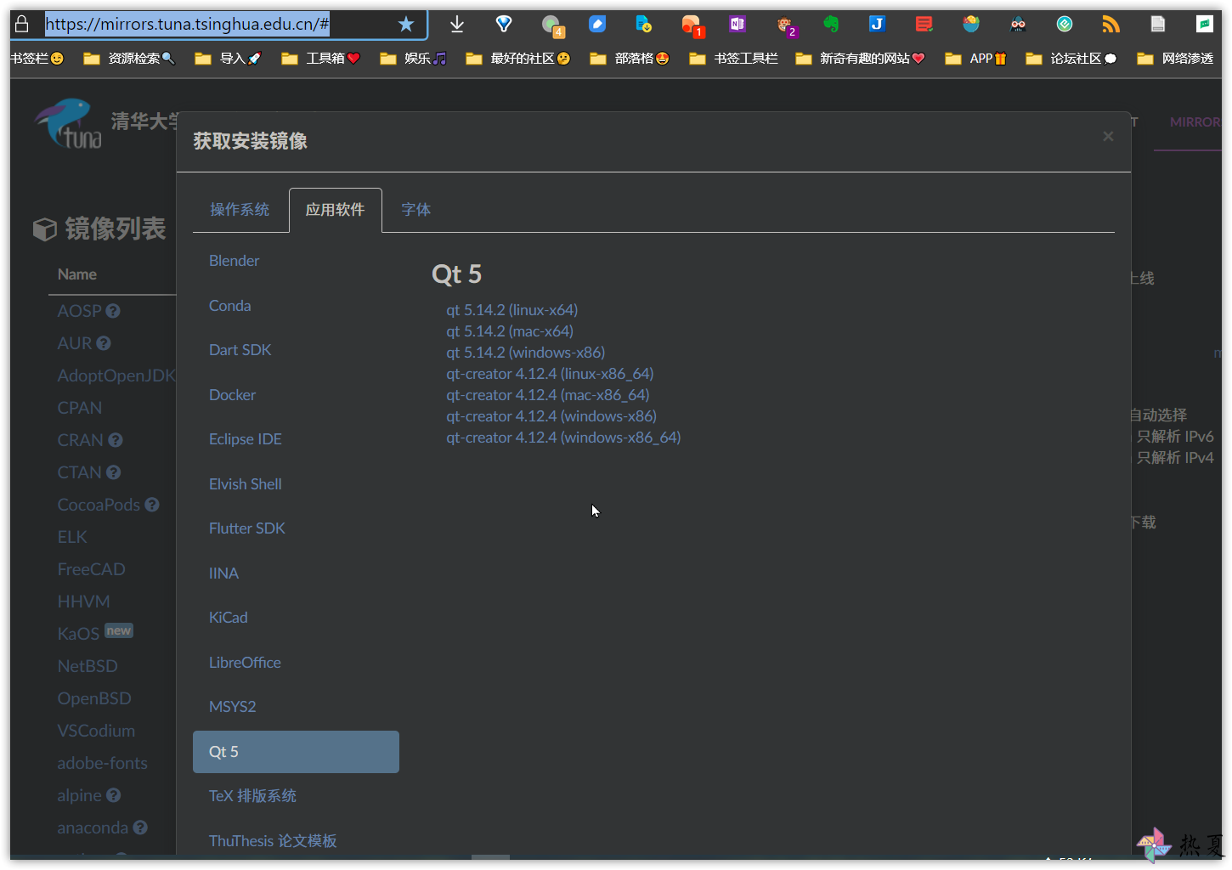Screen dimensions: 1232x870
Task: Open the Tampermonkey monkey extension icon
Action: coord(786,25)
